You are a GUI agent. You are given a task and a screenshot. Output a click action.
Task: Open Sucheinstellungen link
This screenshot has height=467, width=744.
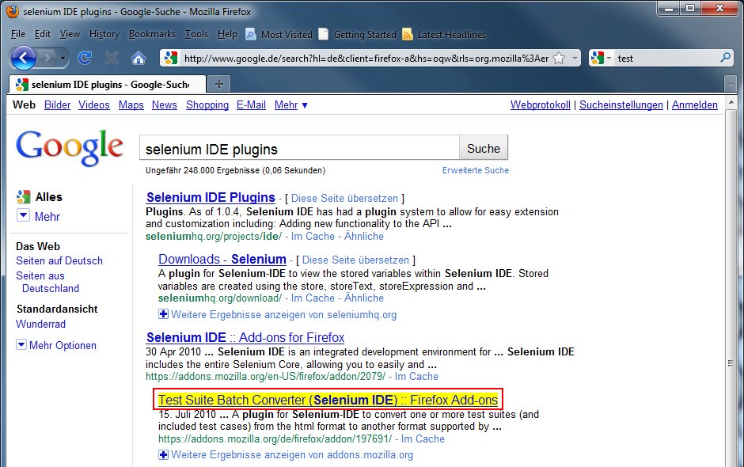pyautogui.click(x=621, y=105)
